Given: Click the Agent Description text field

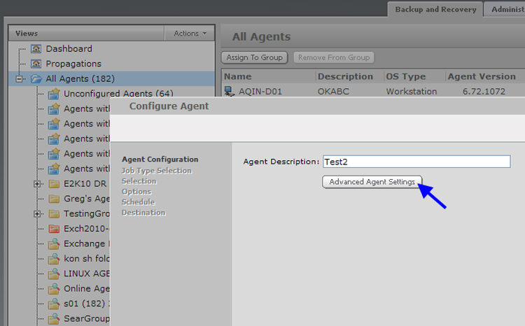Looking at the screenshot, I should click(416, 162).
